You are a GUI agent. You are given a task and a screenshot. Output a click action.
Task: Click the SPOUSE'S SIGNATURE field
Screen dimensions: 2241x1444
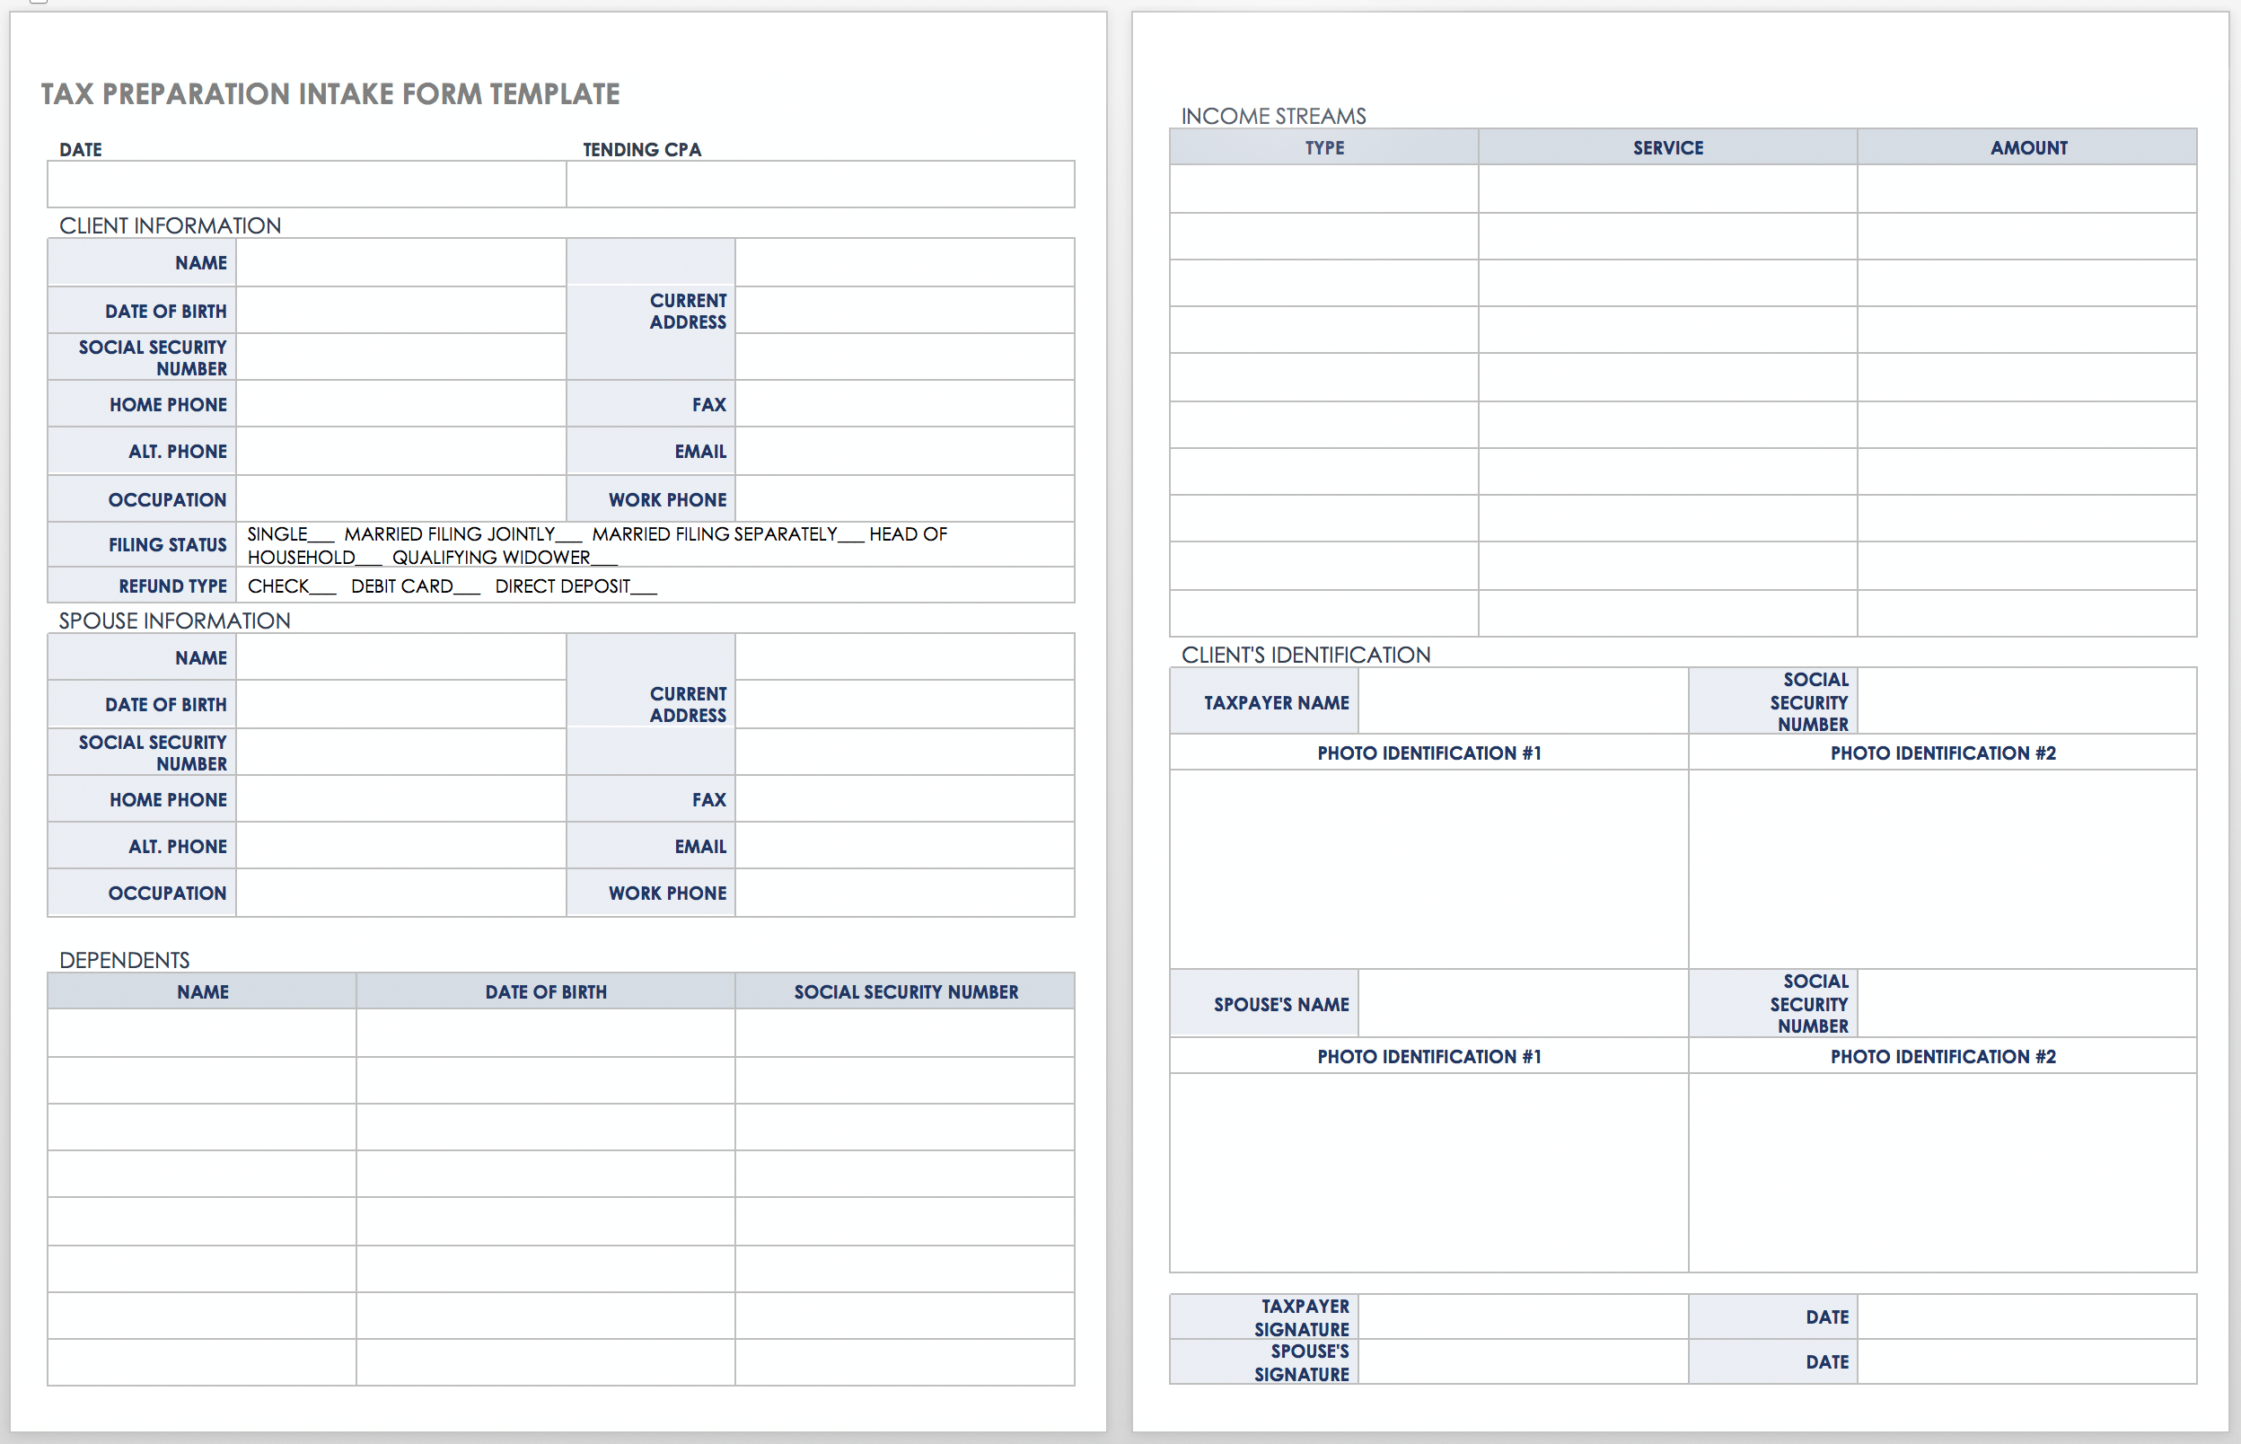tap(1523, 1361)
